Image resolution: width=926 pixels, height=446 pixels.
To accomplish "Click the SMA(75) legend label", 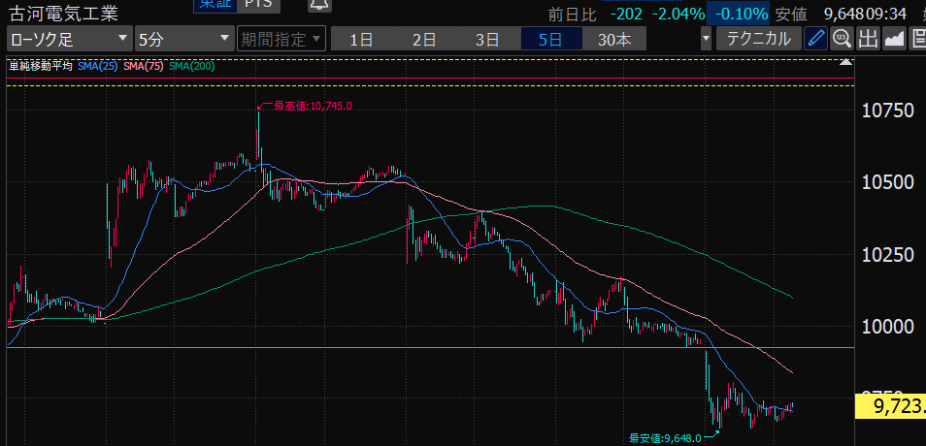I will 144,66.
